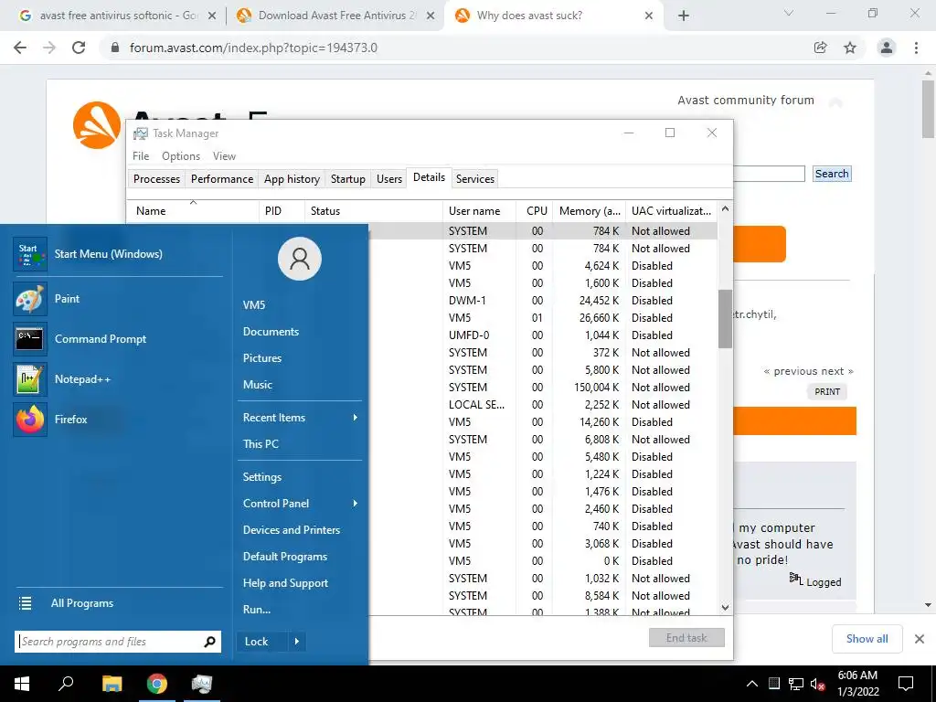The image size is (936, 702).
Task: Click the PRINT button on forum
Action: (x=826, y=391)
